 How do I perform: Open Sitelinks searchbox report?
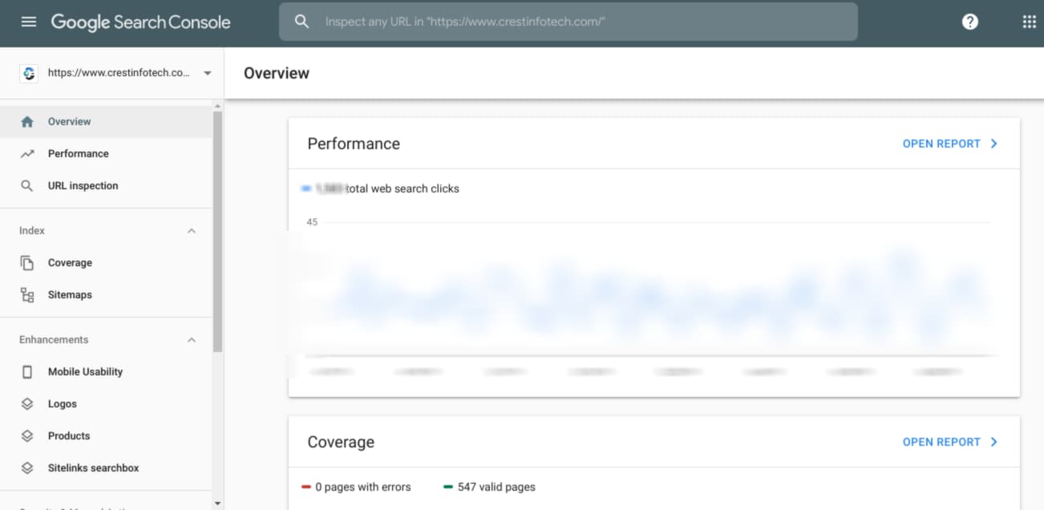point(106,468)
